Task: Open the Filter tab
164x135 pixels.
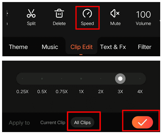Action: [x=144, y=47]
